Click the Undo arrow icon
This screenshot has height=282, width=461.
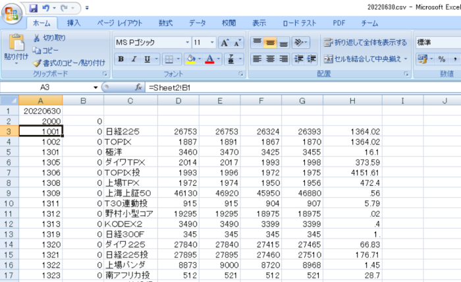click(46, 8)
